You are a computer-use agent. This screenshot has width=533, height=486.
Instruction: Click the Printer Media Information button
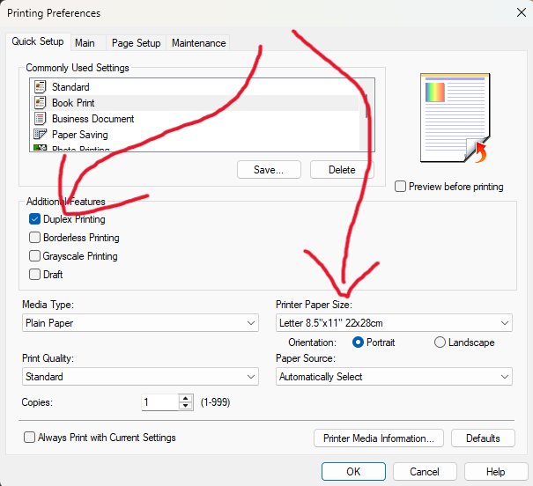376,438
